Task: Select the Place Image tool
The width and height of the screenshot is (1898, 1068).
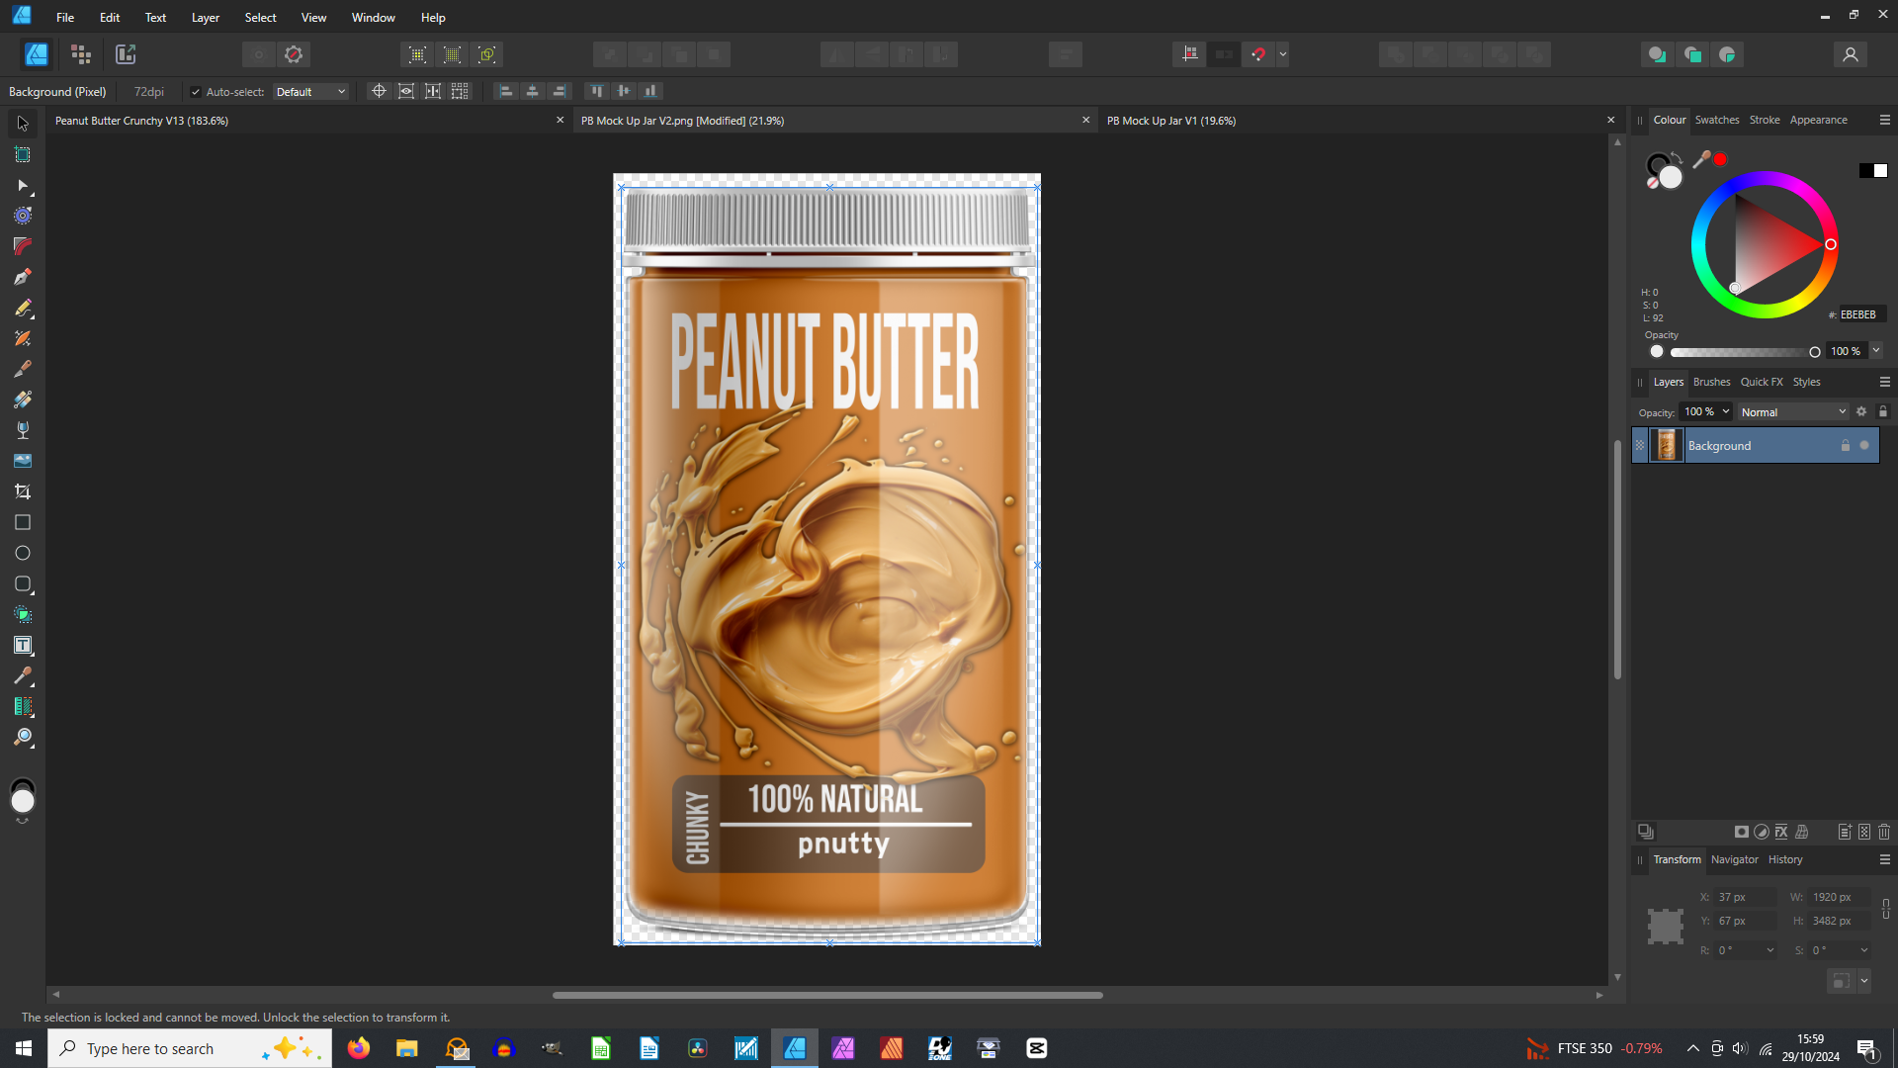Action: [23, 461]
